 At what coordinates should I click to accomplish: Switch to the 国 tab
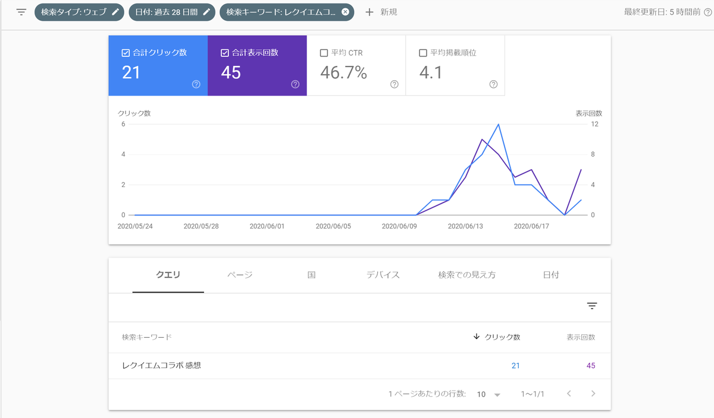(x=311, y=275)
